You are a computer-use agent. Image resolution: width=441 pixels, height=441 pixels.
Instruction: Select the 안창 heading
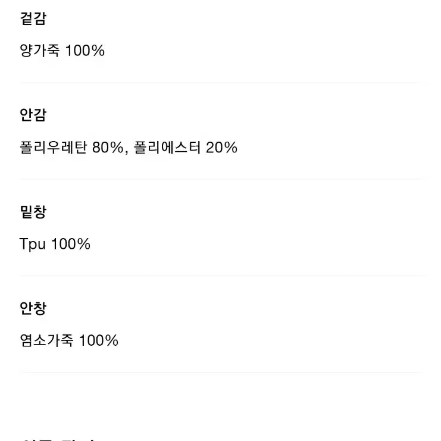33,308
